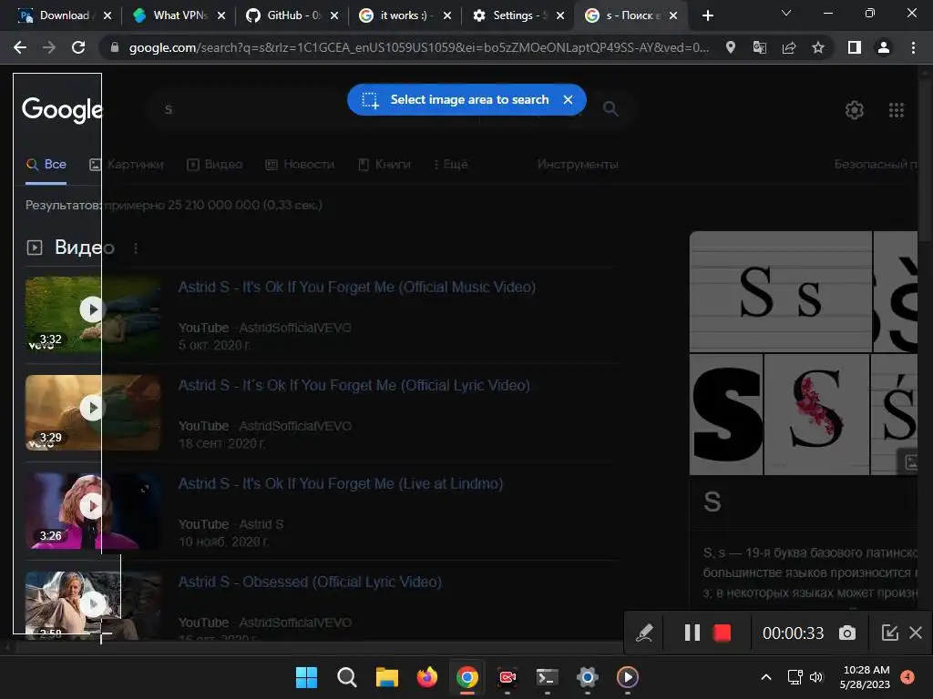Go forward in browser history
Image resolution: width=933 pixels, height=699 pixels.
point(49,47)
